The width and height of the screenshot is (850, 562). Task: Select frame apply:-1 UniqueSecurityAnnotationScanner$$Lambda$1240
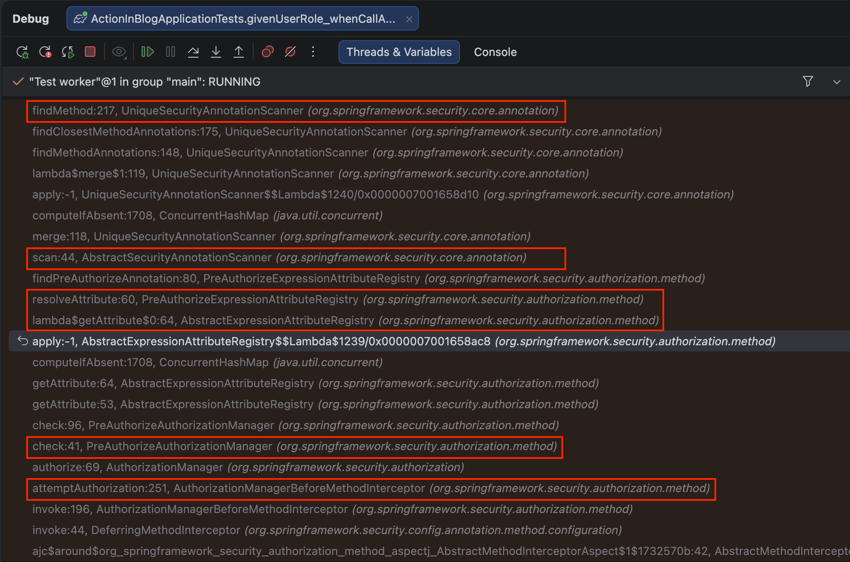pyautogui.click(x=383, y=194)
